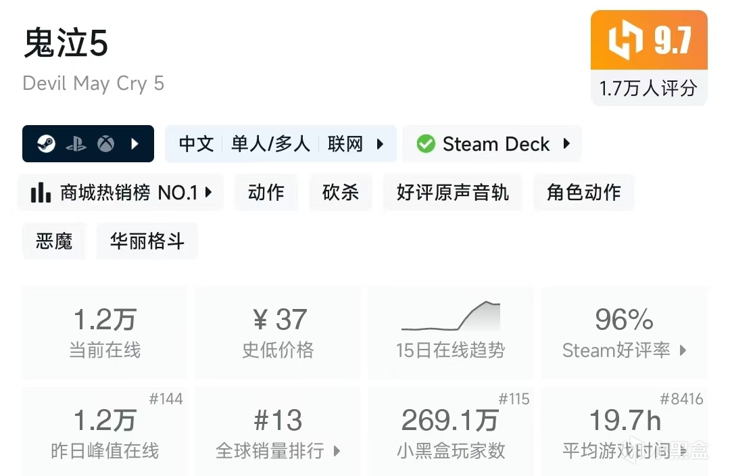Open 全球销量排行 #13 ranking
This screenshot has height=476, width=730.
[278, 431]
